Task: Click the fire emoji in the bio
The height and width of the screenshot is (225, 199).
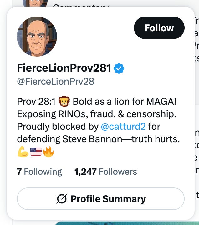Action: [48, 152]
